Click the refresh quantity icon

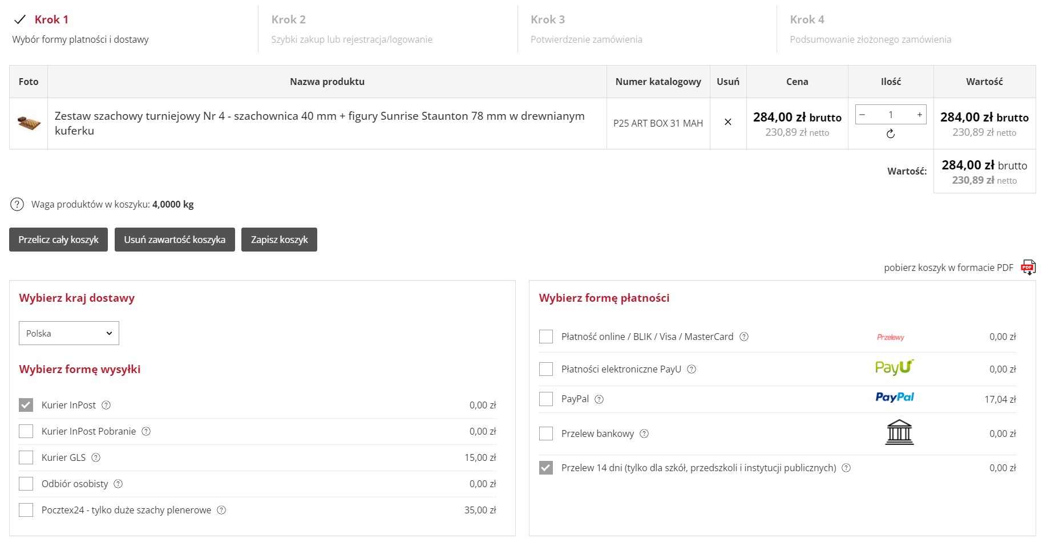click(890, 134)
